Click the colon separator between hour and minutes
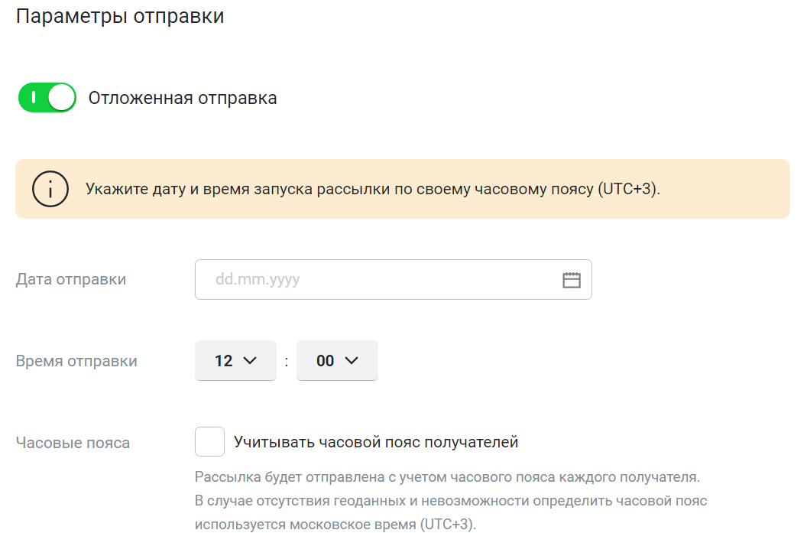The height and width of the screenshot is (533, 807). point(287,362)
